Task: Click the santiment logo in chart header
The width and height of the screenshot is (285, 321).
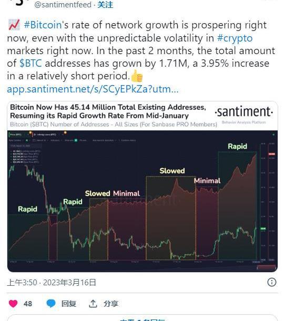Action: [244, 112]
